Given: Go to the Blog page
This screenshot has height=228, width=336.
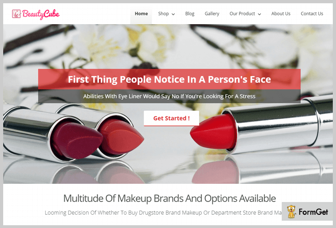Looking at the screenshot, I should click(190, 14).
